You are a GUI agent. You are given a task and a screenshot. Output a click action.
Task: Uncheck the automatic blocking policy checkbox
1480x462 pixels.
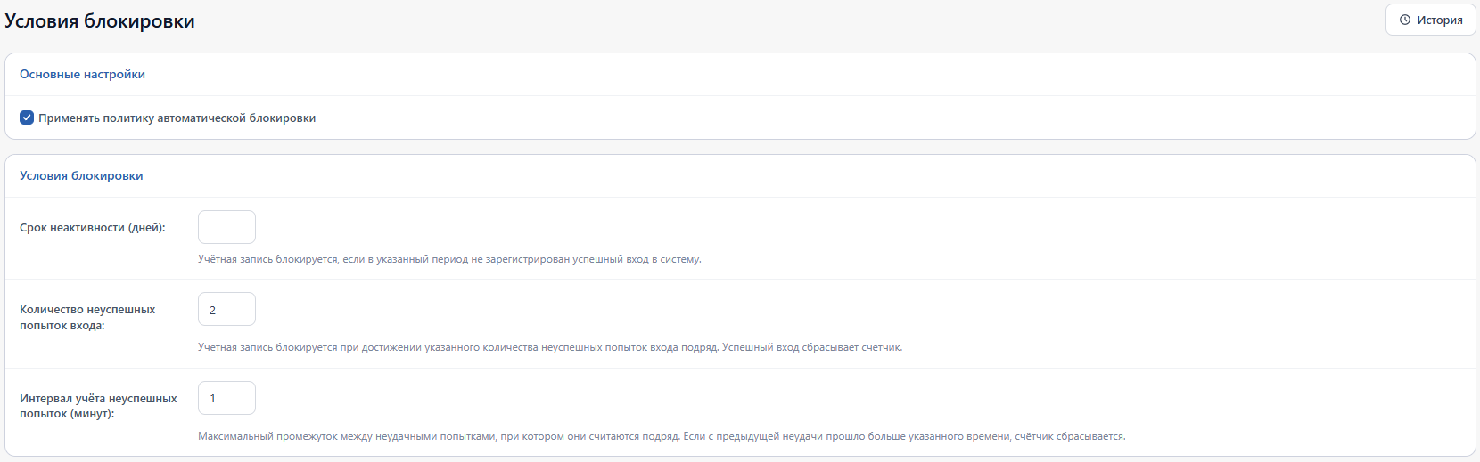coord(27,118)
